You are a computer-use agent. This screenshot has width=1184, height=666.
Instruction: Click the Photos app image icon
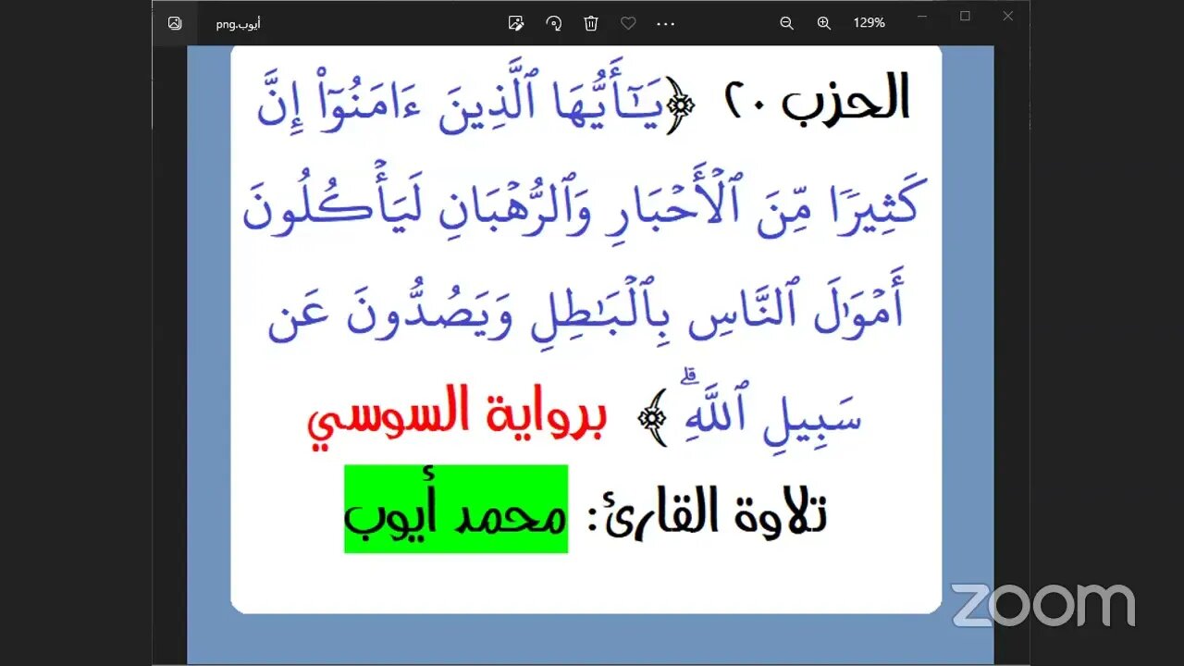click(x=175, y=23)
